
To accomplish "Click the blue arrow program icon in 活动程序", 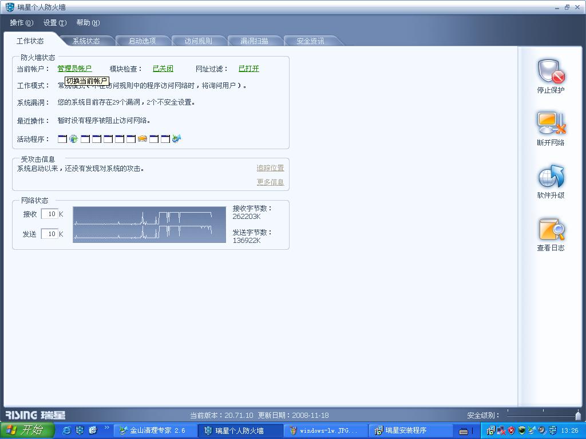I will (x=177, y=139).
